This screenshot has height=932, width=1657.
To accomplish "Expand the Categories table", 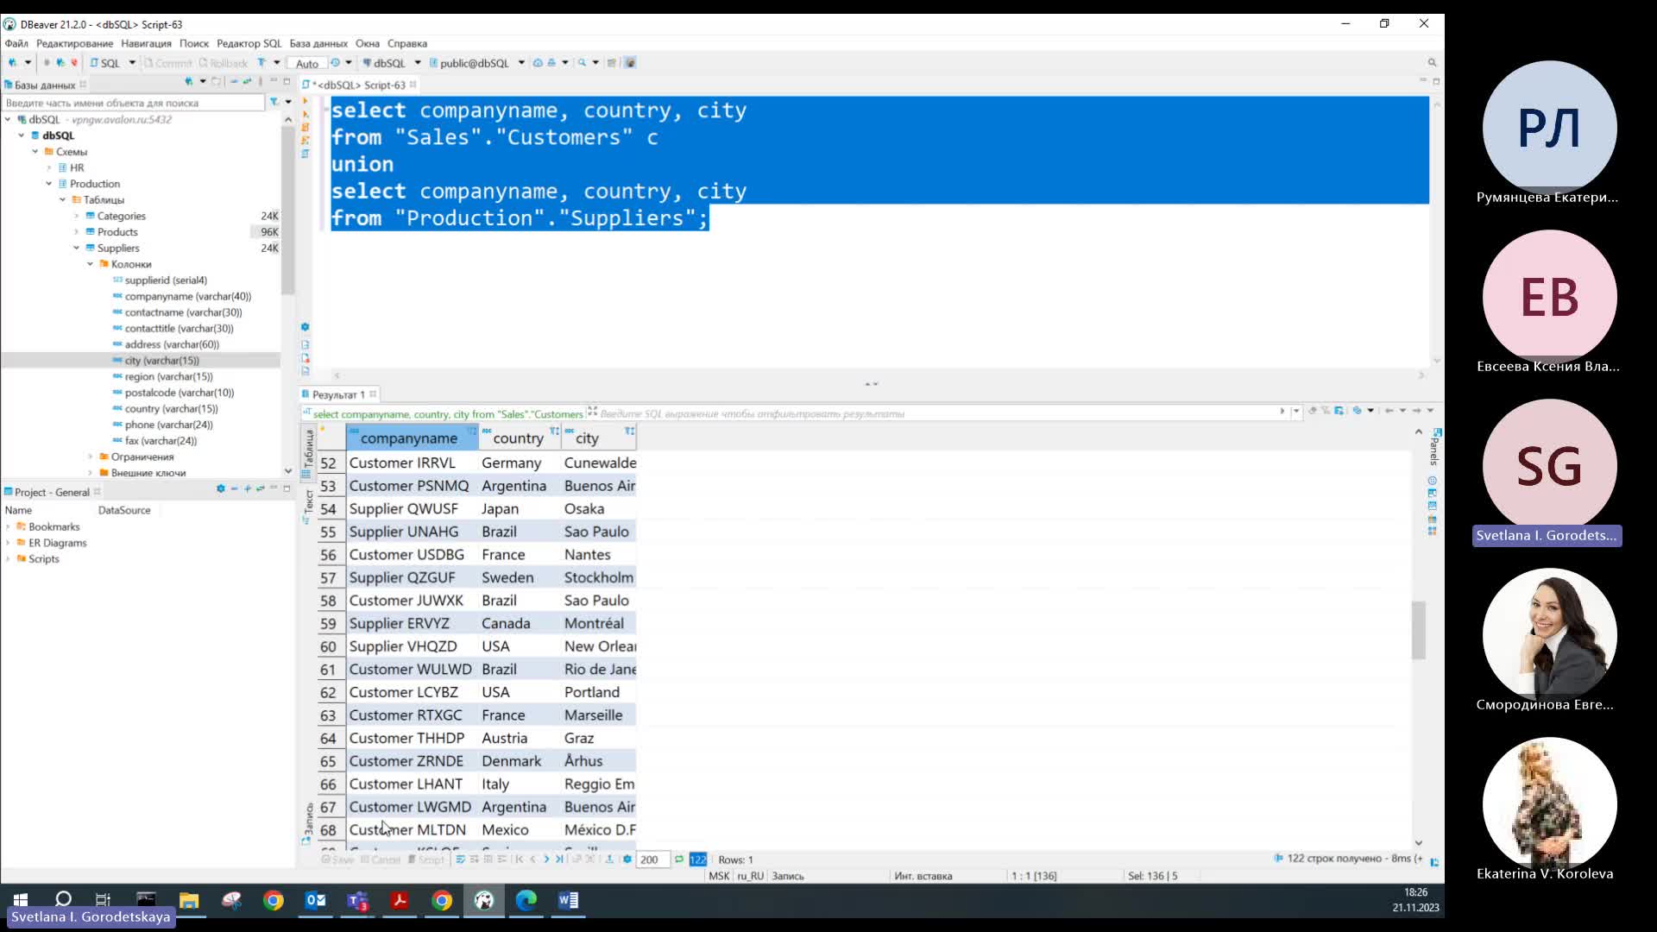I will [77, 216].
